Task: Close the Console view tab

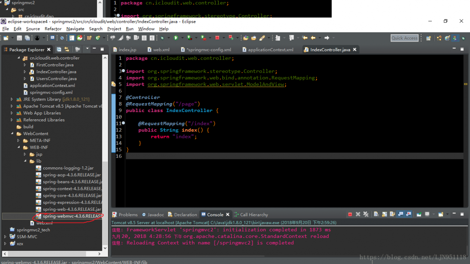Action: [228, 215]
